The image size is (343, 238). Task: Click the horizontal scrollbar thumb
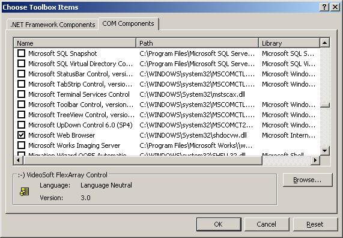[142, 160]
